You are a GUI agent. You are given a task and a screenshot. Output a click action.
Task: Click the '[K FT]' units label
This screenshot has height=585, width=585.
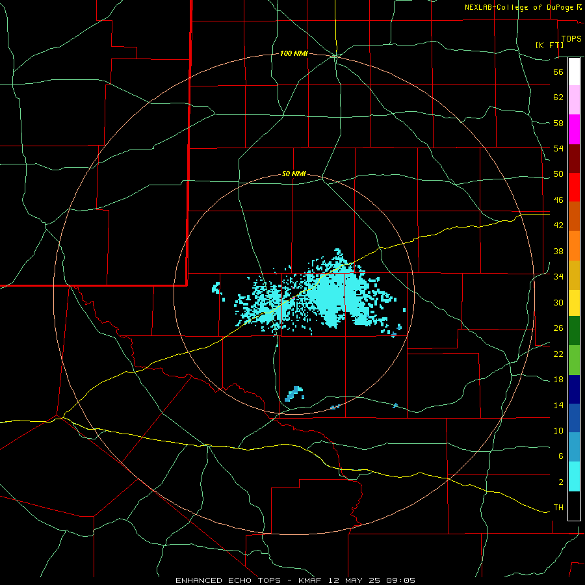click(x=549, y=45)
